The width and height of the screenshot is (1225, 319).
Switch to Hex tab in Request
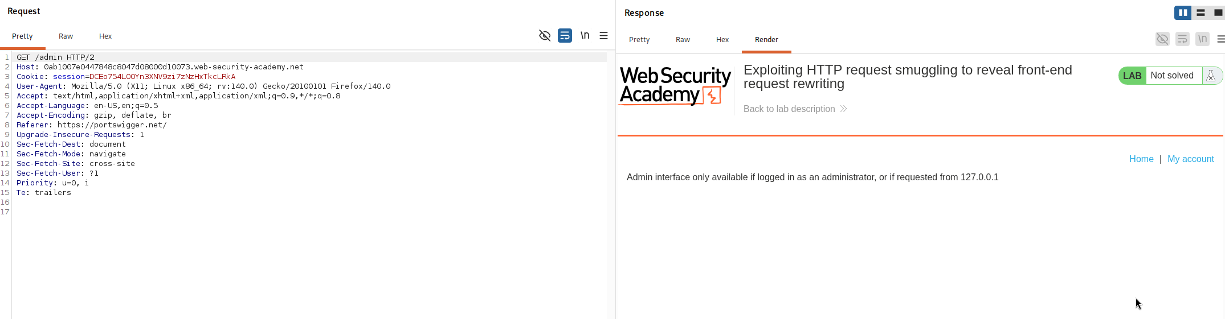click(x=105, y=36)
